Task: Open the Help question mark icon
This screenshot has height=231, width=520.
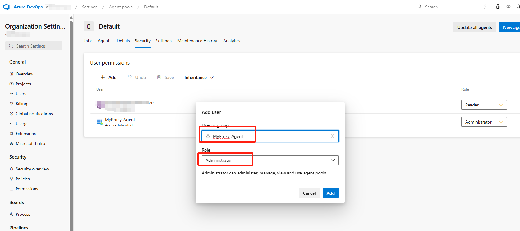Action: [508, 7]
